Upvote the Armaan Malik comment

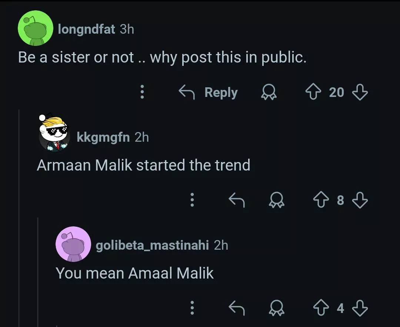(x=321, y=200)
